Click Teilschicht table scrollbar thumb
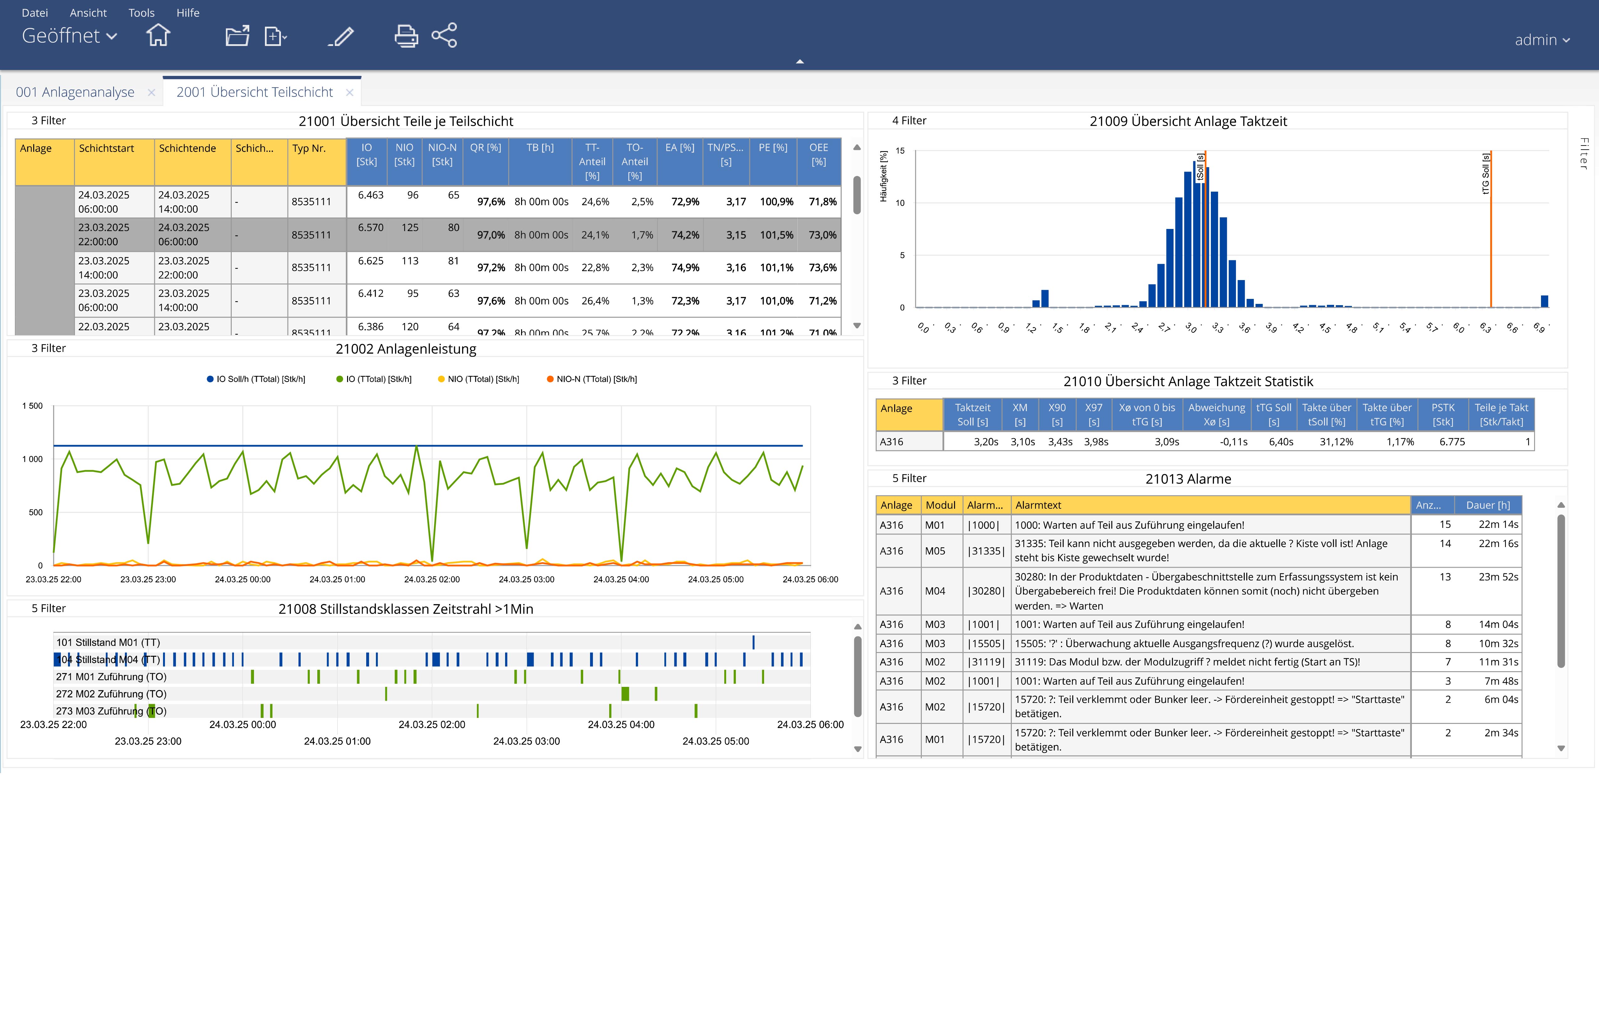The image size is (1599, 1035). pyautogui.click(x=857, y=195)
